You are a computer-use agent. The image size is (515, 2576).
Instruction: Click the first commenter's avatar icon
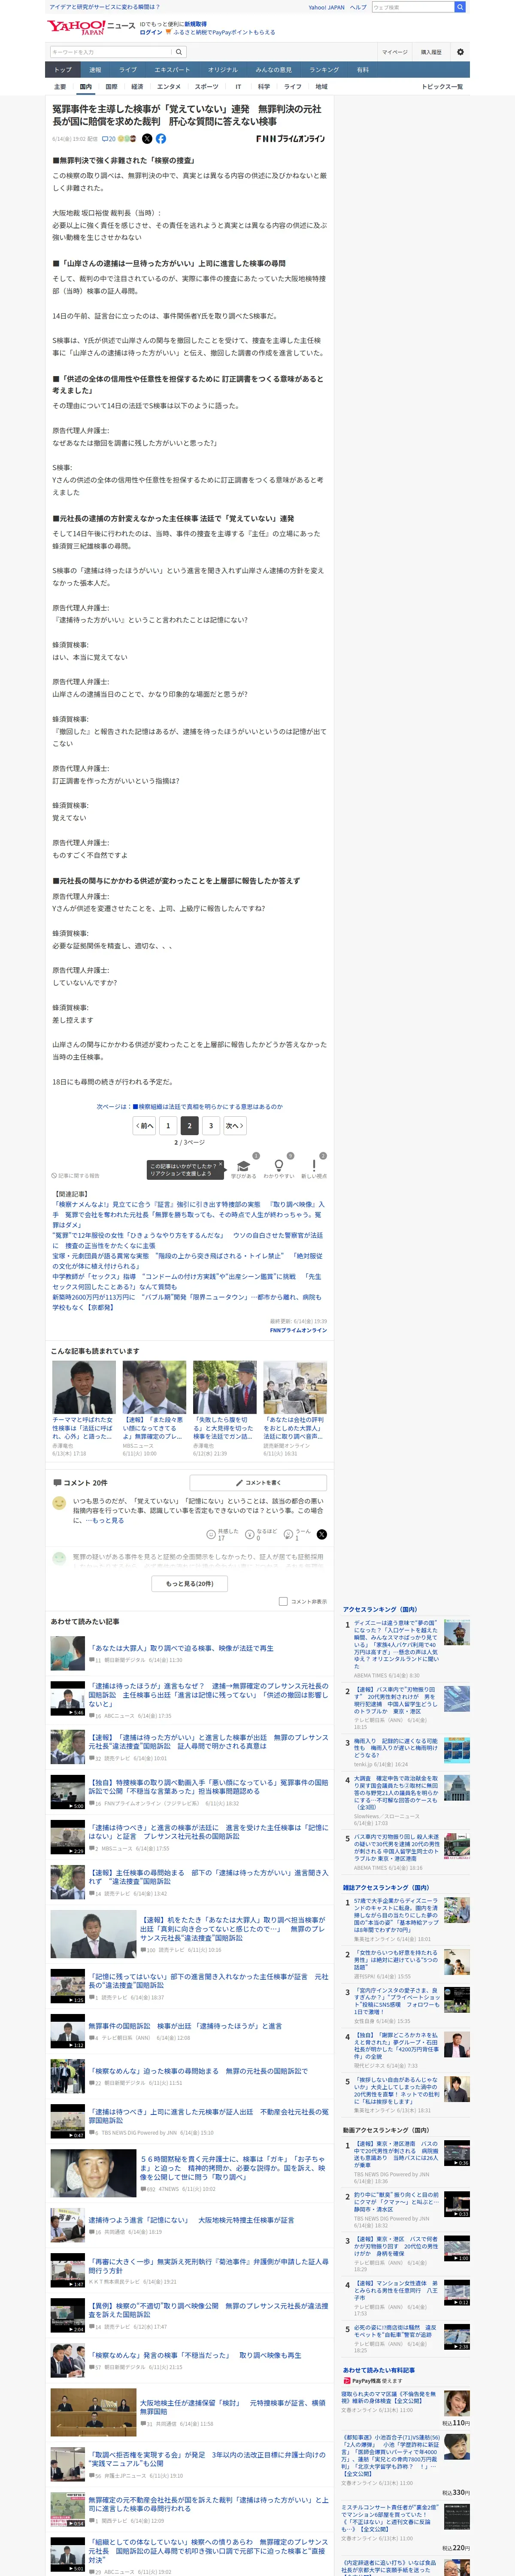[59, 1503]
